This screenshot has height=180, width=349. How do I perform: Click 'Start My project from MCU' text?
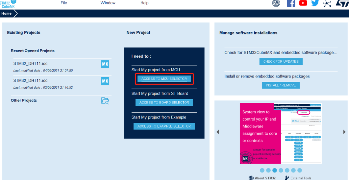[x=156, y=70]
